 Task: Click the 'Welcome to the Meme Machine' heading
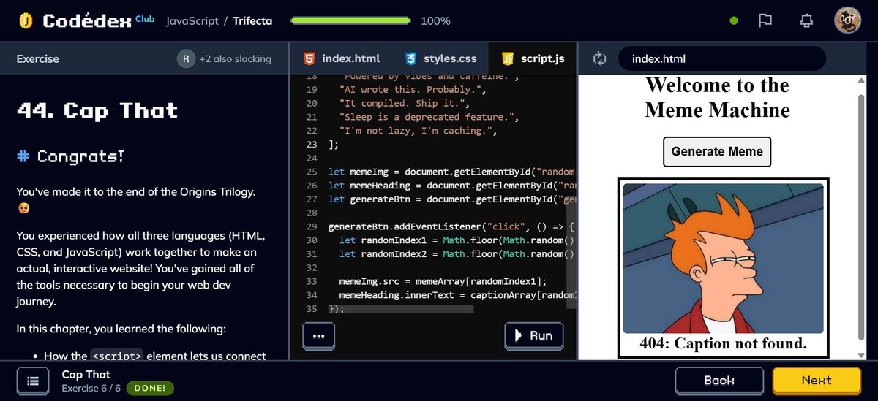pyautogui.click(x=718, y=98)
